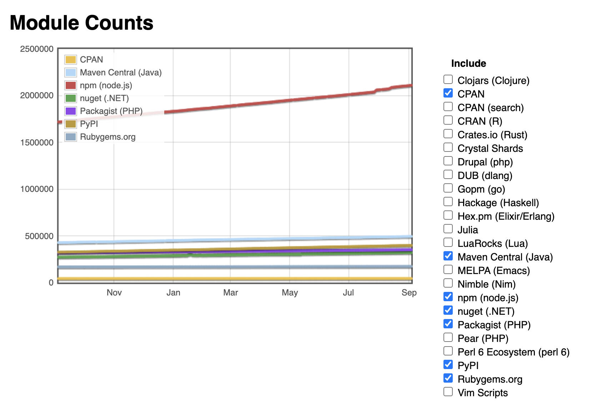
Task: Click the Maven Central light-blue legend swatch
Action: click(x=71, y=73)
